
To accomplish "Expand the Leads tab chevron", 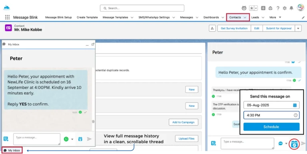I will pyautogui.click(x=263, y=18).
